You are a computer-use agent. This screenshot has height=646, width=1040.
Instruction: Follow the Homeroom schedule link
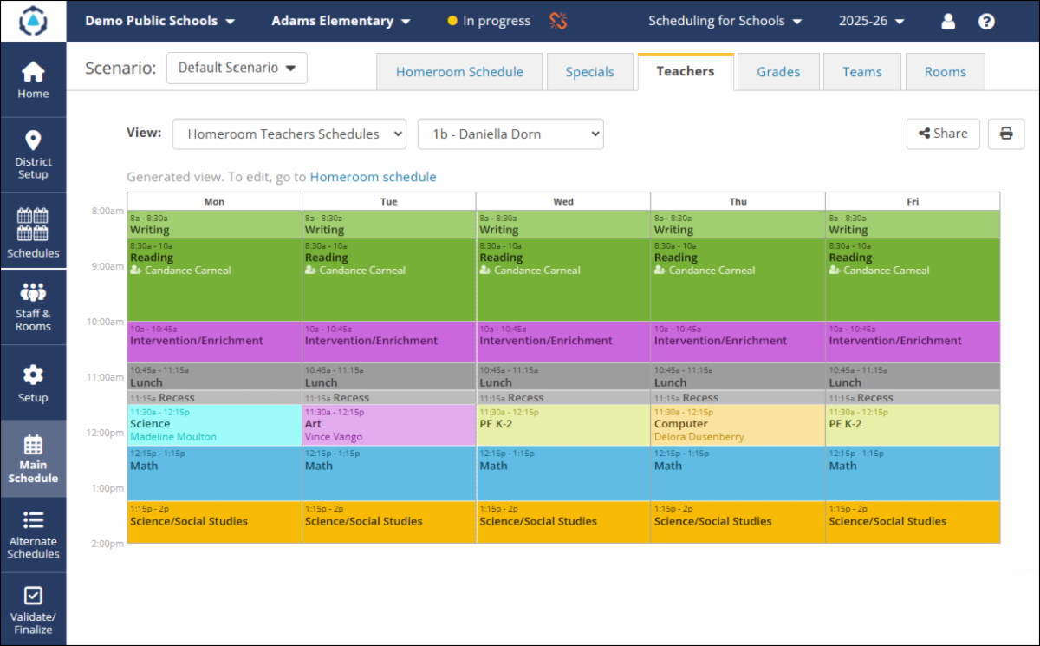(373, 177)
